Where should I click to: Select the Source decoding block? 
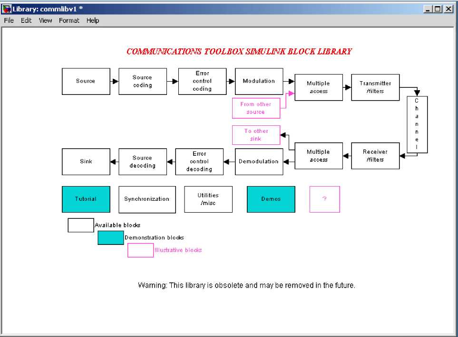[x=143, y=161]
